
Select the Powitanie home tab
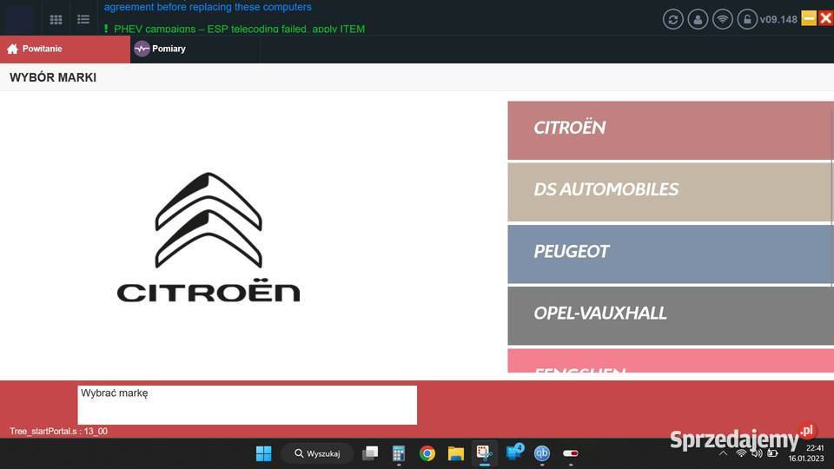tap(65, 49)
